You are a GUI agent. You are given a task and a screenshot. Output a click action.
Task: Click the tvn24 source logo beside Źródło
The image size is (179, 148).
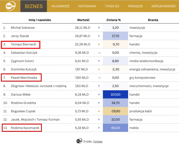(79, 141)
